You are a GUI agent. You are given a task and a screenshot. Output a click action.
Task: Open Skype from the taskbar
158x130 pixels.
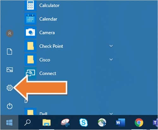pos(83,122)
